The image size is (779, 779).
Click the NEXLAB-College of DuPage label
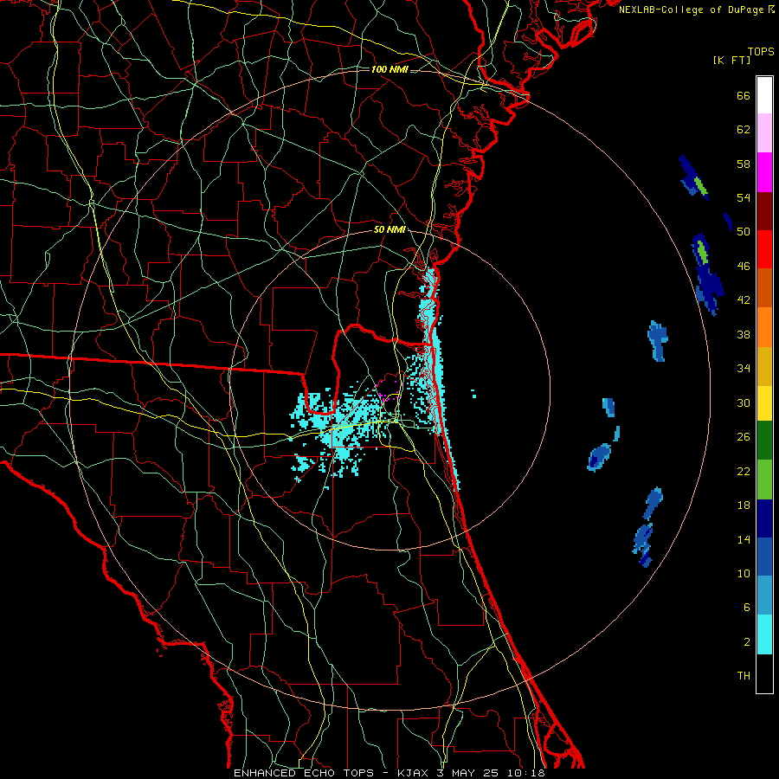click(696, 10)
